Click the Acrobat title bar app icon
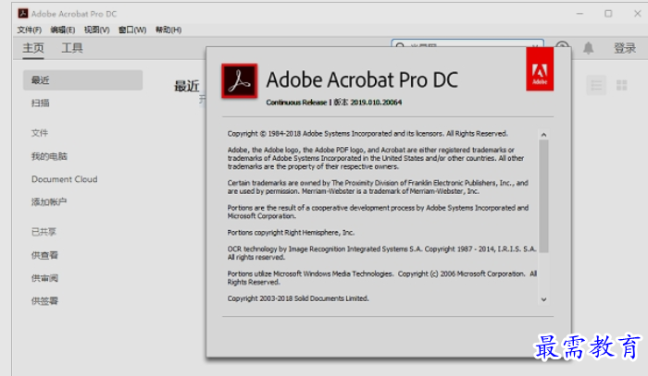Viewport: 648px width, 376px height. [23, 14]
